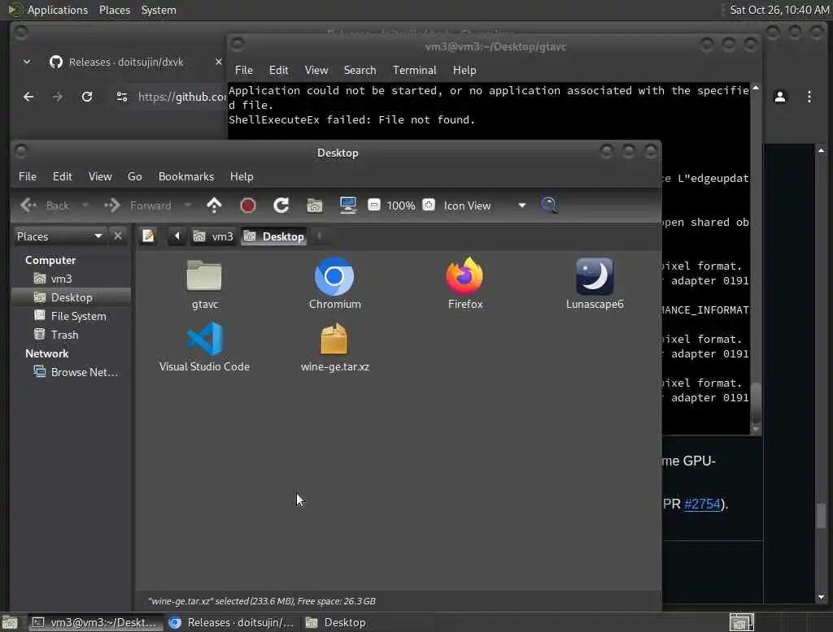Open Chromium three-dot menu
The width and height of the screenshot is (833, 632).
809,97
